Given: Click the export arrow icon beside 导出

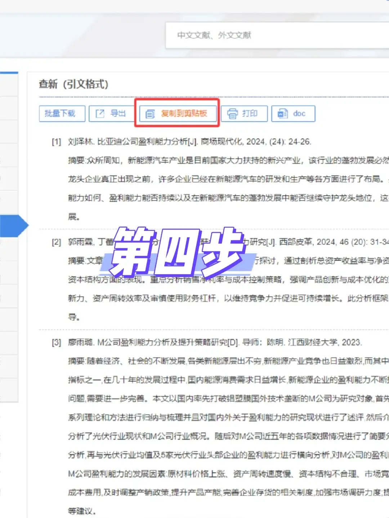Looking at the screenshot, I should [99, 113].
